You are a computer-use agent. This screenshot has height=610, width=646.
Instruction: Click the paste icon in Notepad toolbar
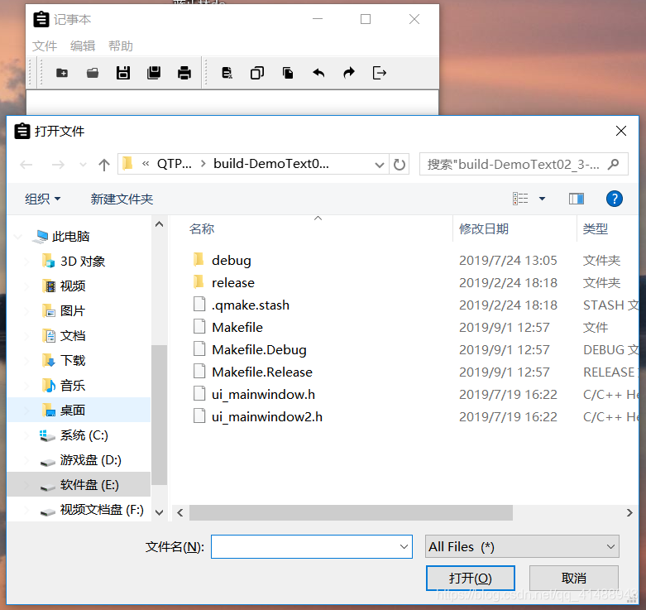(x=288, y=73)
